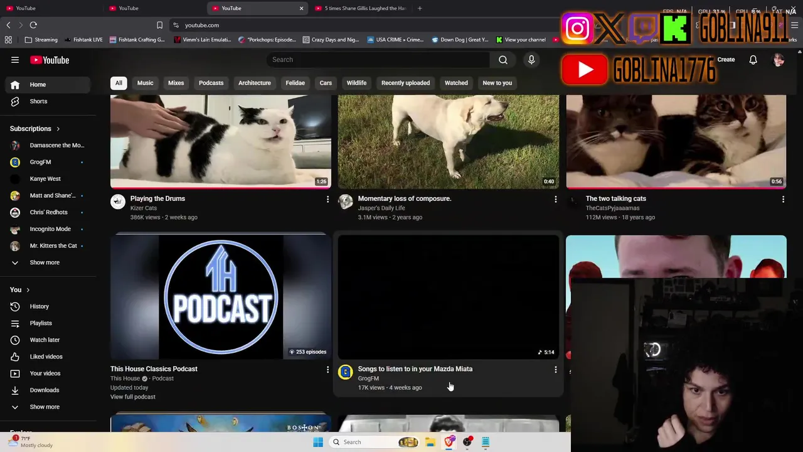This screenshot has height=452, width=803.
Task: Select the Recently uploaded filter chip
Action: point(405,83)
